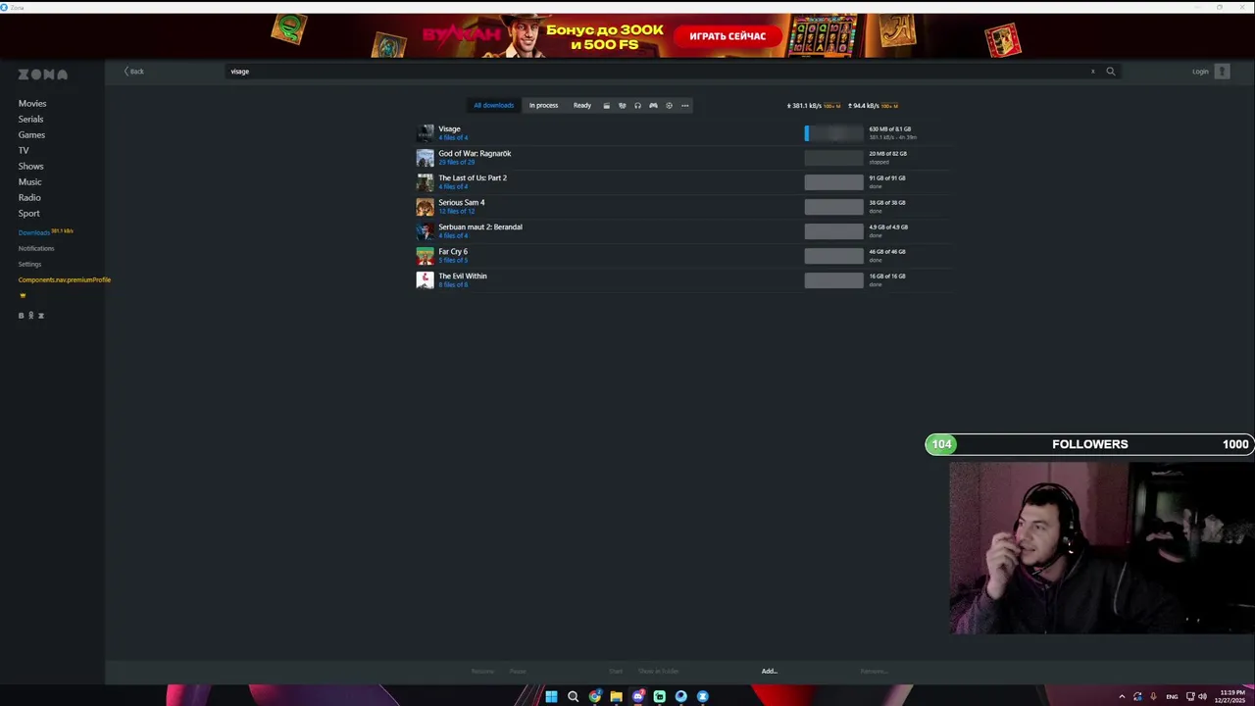The height and width of the screenshot is (706, 1255).
Task: Open Music section in sidebar
Action: click(x=29, y=181)
